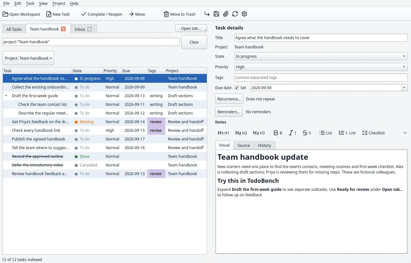Select task Publish the agreed handbook

click(105, 139)
